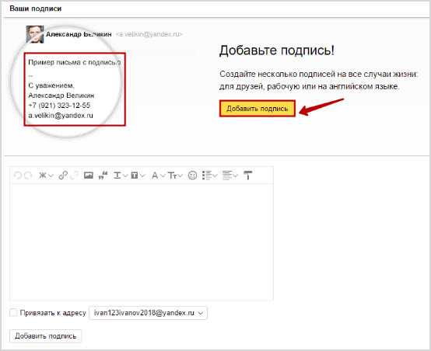The height and width of the screenshot is (351, 431).
Task: Open the text background color dropdown
Action: 138,175
